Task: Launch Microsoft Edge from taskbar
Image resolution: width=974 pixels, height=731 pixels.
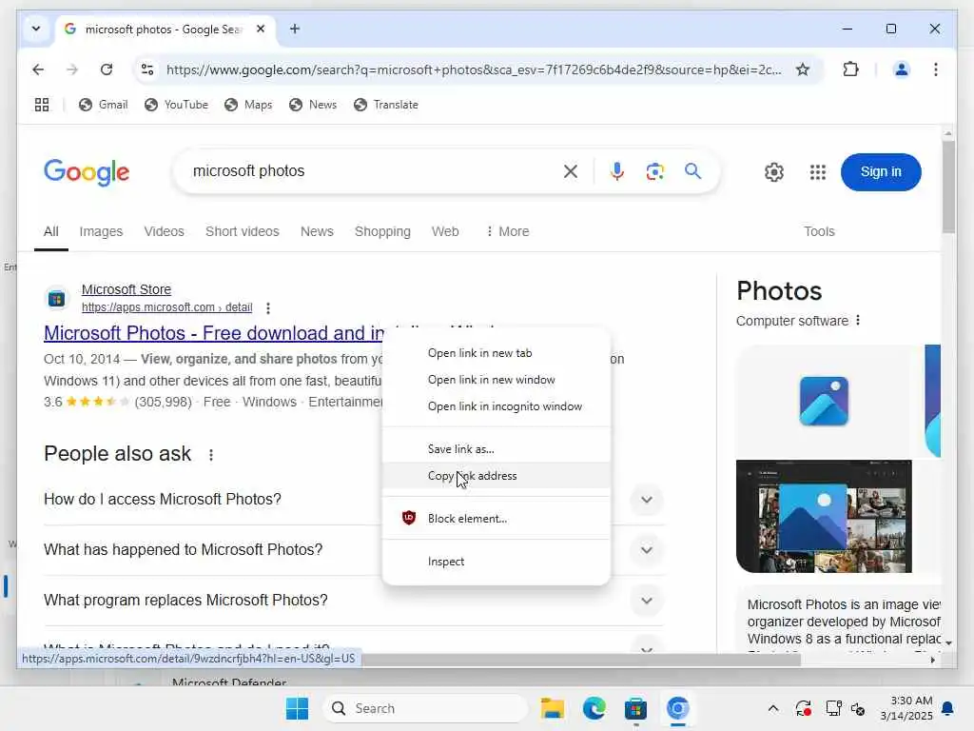Action: click(x=594, y=708)
